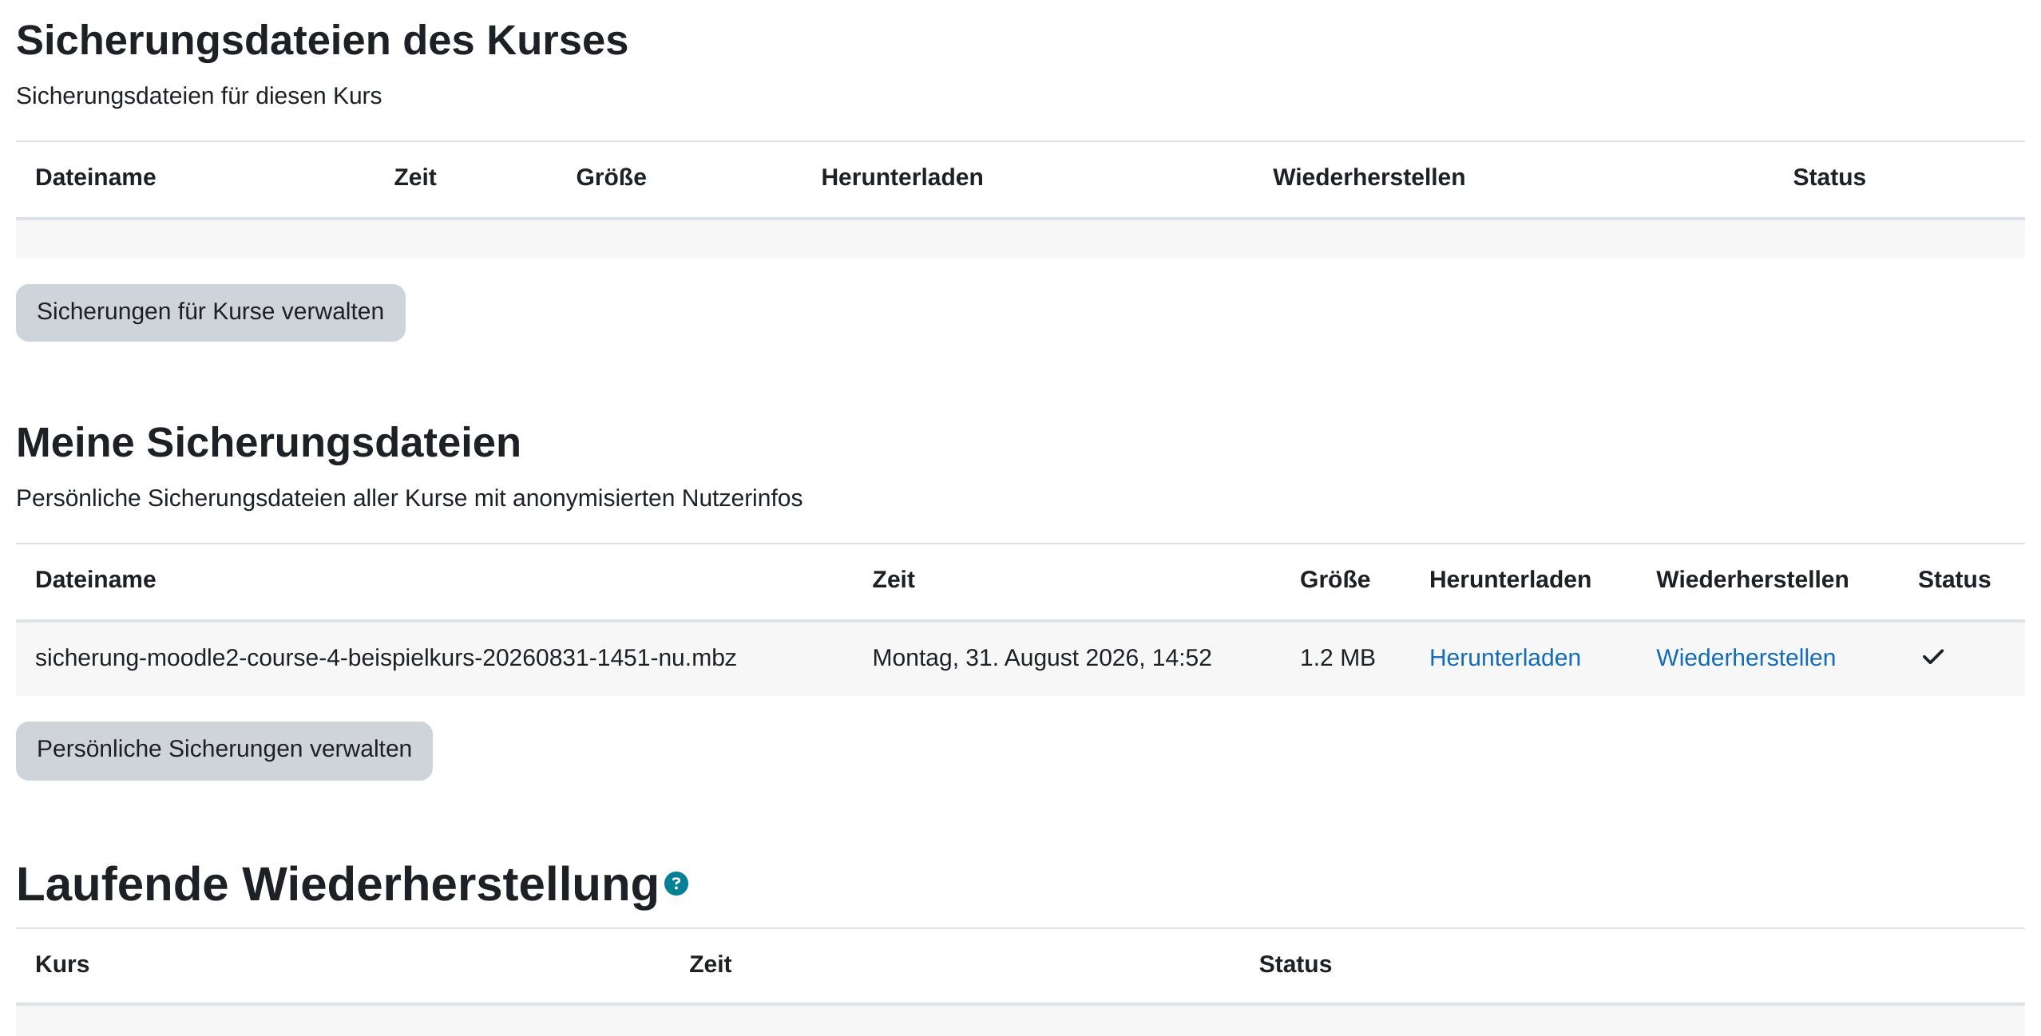This screenshot has height=1036, width=2041.
Task: Click the Sicherungsdateien des Kurses heading
Action: pos(322,40)
